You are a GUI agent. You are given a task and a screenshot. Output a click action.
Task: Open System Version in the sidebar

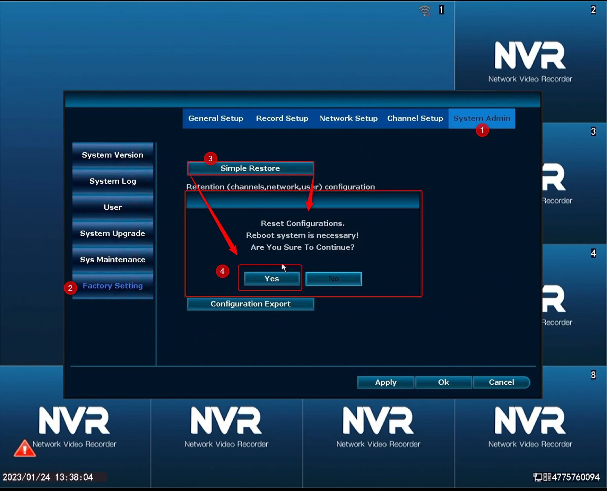(113, 155)
